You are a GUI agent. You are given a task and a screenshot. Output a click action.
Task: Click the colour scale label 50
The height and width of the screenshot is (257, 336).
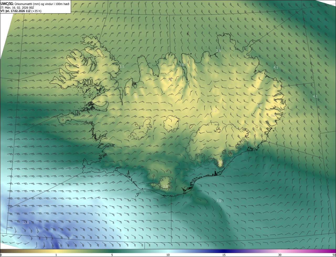[334, 255]
